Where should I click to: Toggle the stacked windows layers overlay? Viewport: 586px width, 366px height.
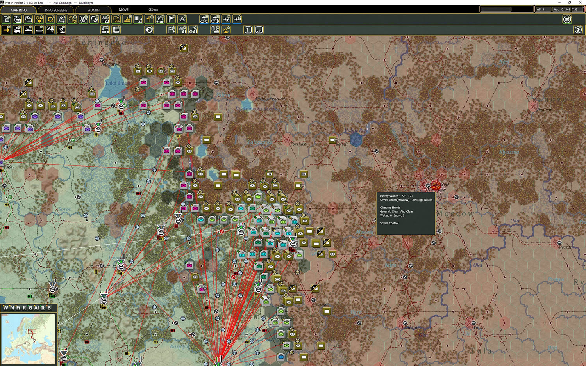[29, 19]
